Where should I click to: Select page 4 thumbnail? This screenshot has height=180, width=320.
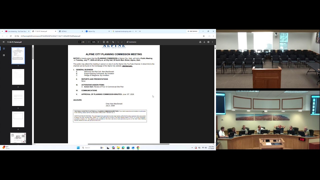[x=18, y=119]
